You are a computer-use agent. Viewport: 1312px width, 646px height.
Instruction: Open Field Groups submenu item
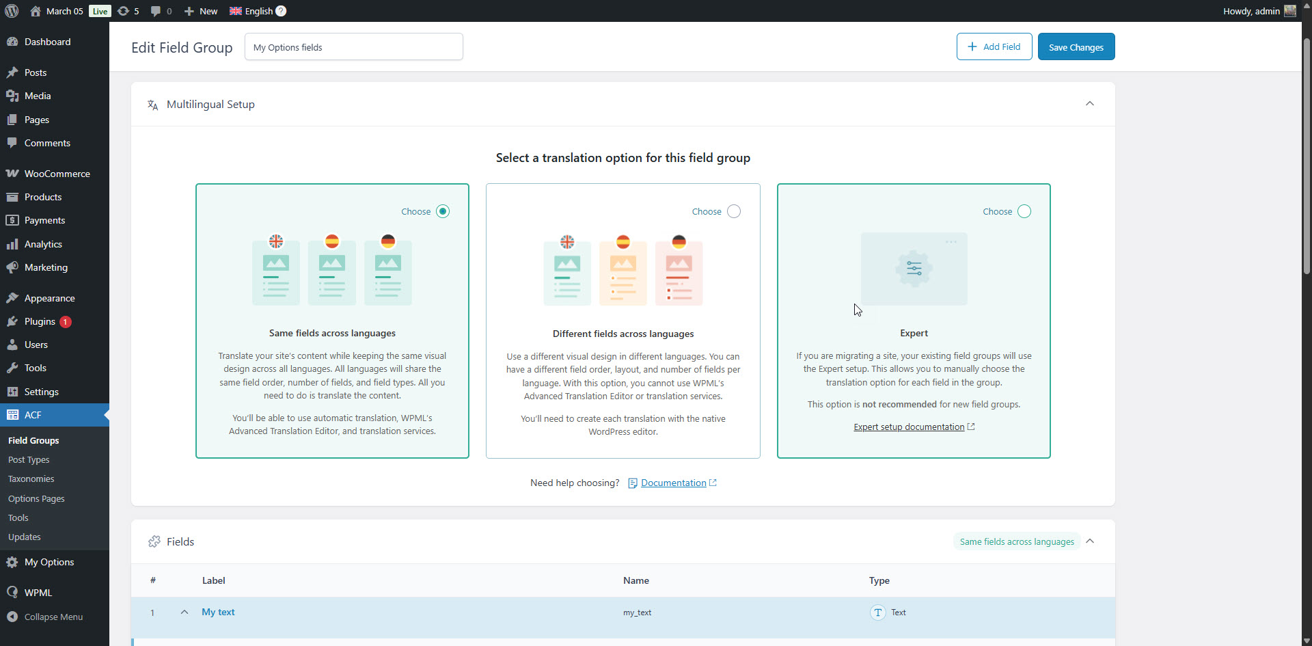coord(33,440)
